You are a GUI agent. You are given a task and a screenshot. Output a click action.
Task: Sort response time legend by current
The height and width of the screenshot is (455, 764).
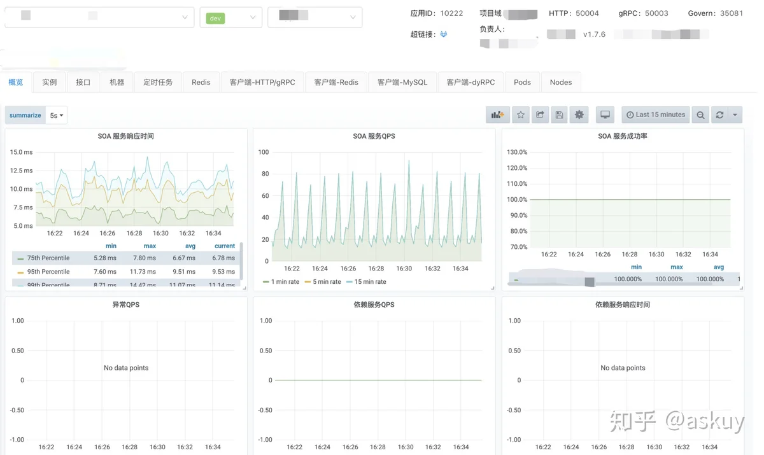tap(225, 246)
